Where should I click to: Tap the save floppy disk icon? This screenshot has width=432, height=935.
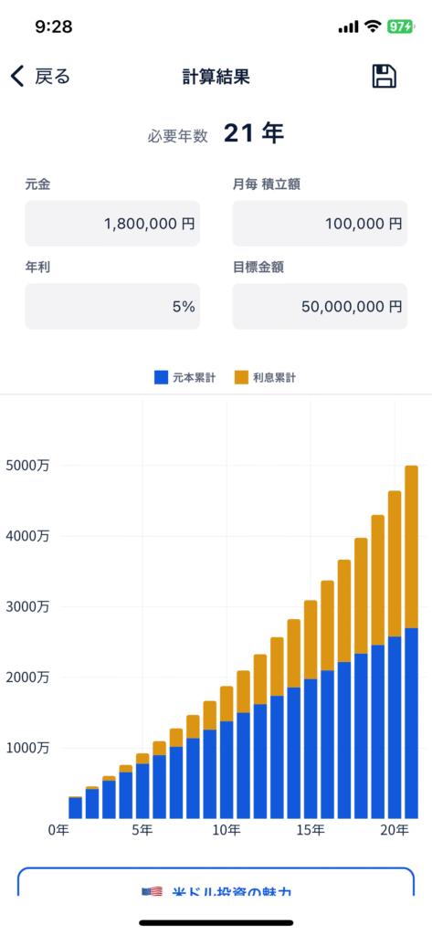pyautogui.click(x=385, y=77)
